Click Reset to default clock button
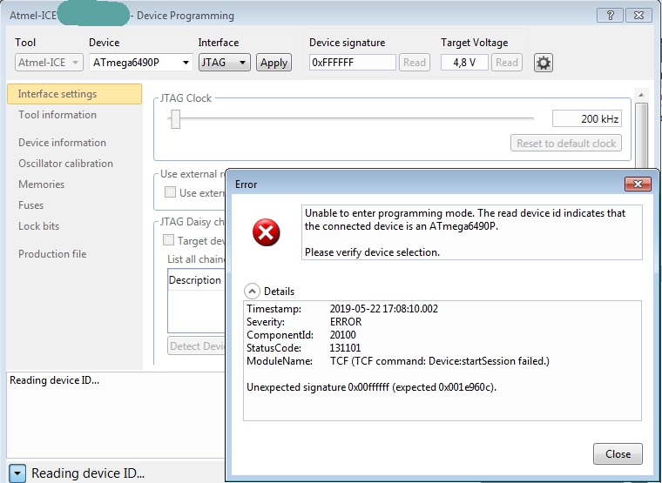This screenshot has width=662, height=483. (x=566, y=143)
